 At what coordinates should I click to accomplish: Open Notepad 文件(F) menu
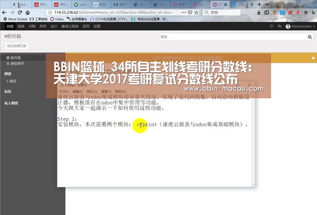(x=64, y=92)
